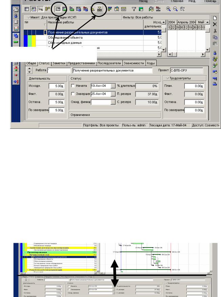Viewport: 221px width, 297px height.
Task: Open the Коды tab
Action: point(151,63)
